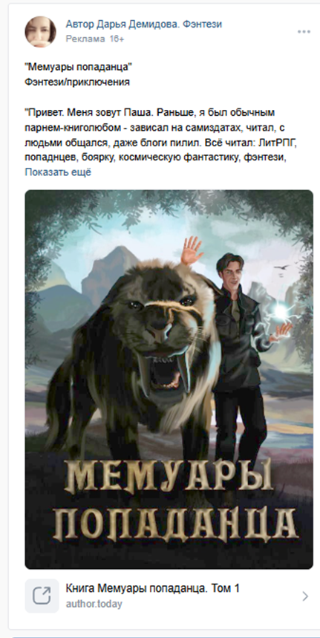Click the "16+" age rating label
The height and width of the screenshot is (638, 320).
point(117,39)
